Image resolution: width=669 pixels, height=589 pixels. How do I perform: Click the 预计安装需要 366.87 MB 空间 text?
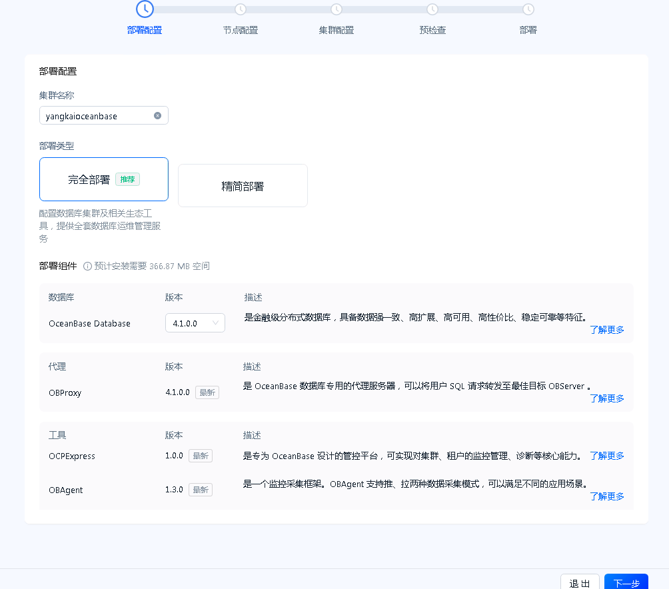click(x=152, y=266)
